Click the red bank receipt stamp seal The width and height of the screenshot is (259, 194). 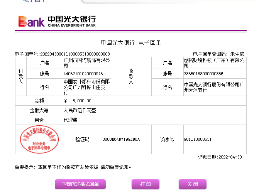coord(39,139)
